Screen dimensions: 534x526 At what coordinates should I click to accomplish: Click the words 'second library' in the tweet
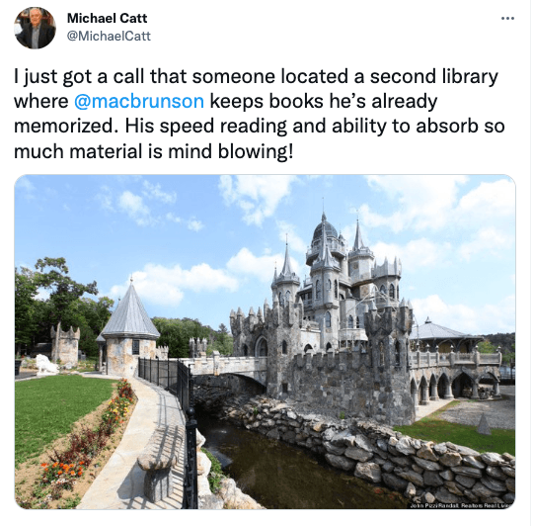(433, 76)
